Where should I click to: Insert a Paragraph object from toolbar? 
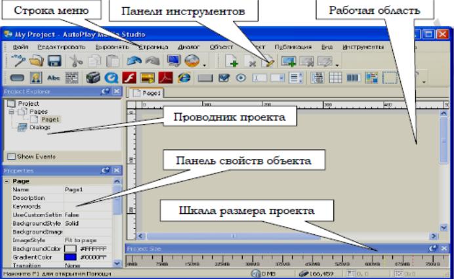[72, 77]
